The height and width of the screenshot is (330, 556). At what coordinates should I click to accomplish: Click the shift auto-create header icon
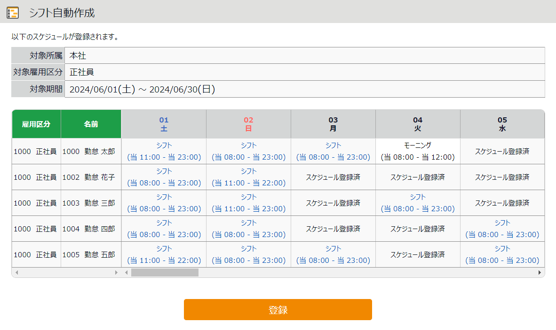13,13
